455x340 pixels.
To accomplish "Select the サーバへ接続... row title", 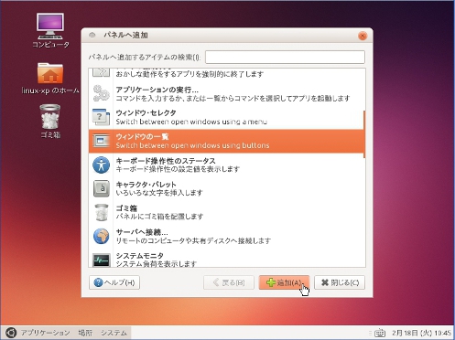I will 142,232.
